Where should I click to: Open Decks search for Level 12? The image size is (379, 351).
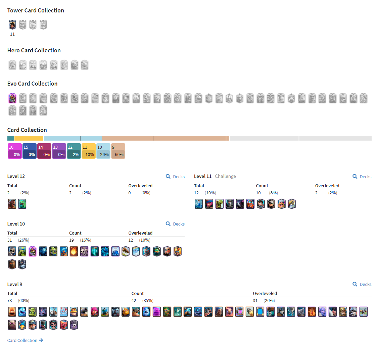coord(175,177)
